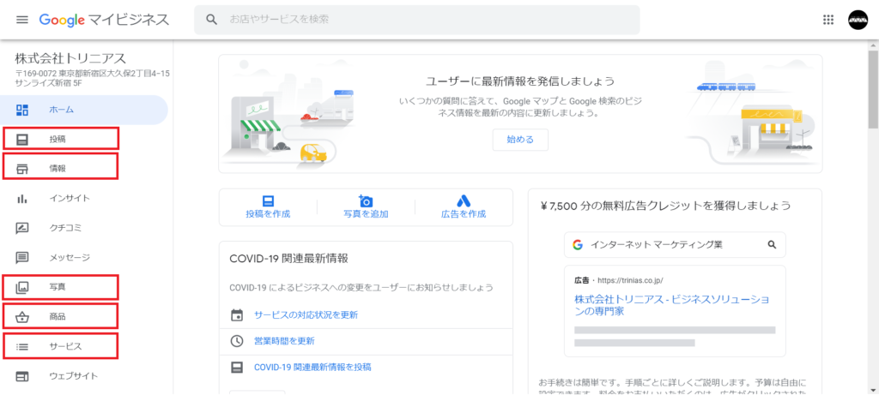879x395 pixels.
Task: Click the 株式会社トリニアス business name heading
Action: pyautogui.click(x=70, y=58)
